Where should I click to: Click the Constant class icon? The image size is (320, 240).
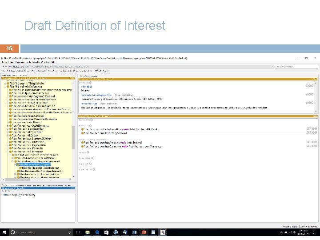(10, 142)
